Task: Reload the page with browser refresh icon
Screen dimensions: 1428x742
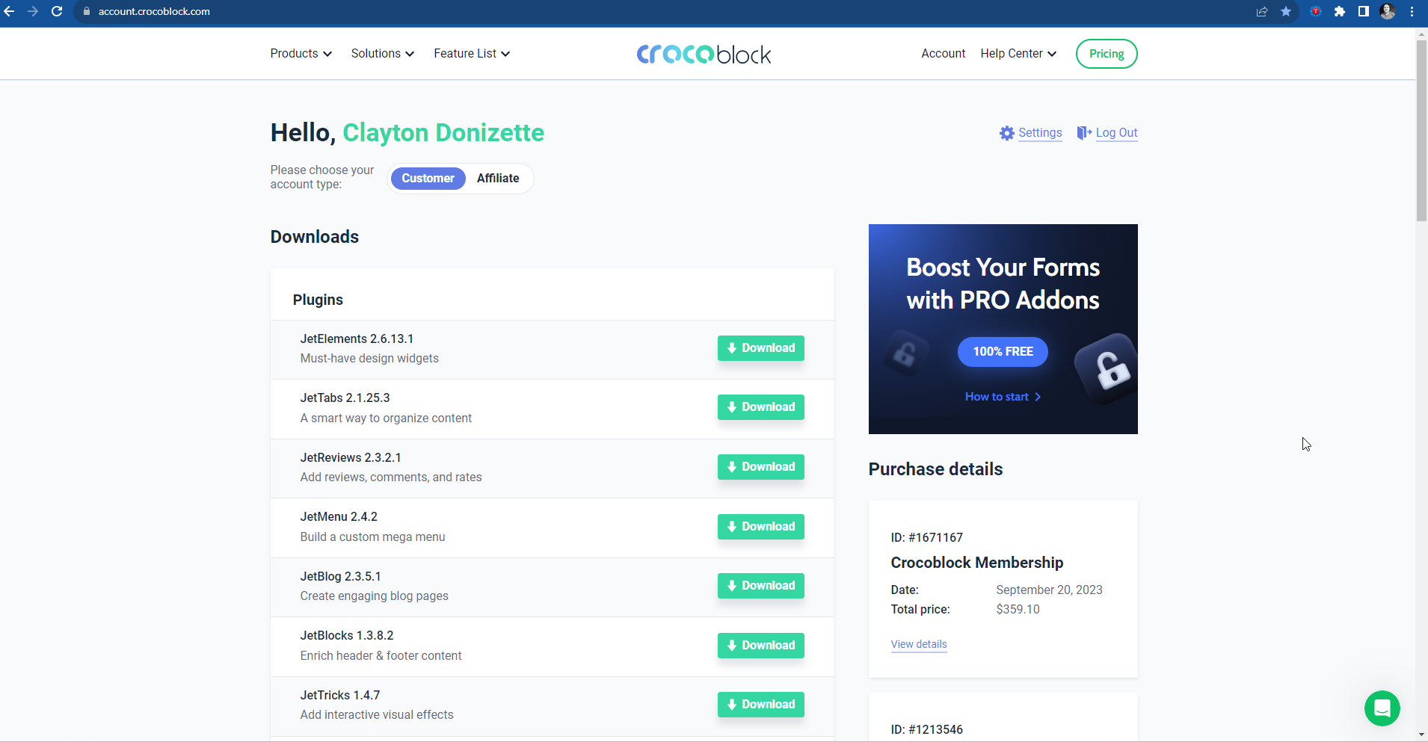Action: (x=57, y=11)
